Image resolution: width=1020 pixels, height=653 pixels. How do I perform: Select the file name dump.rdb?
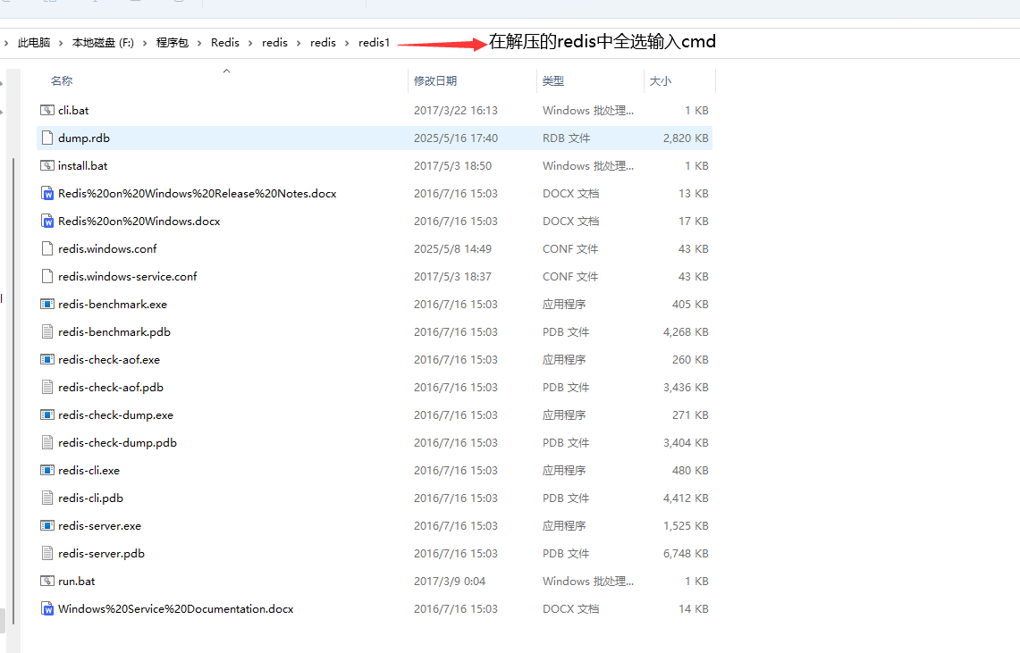click(84, 138)
